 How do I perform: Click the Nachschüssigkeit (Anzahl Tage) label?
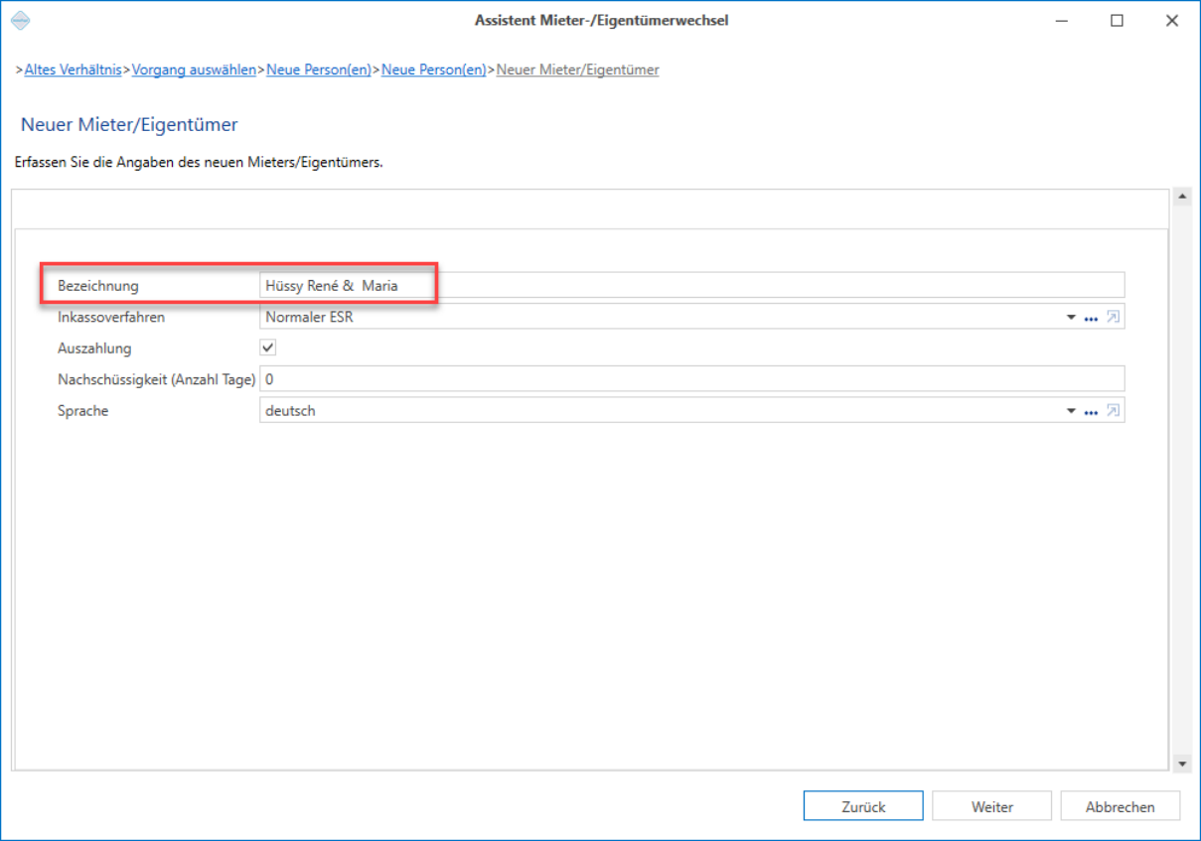pyautogui.click(x=157, y=379)
